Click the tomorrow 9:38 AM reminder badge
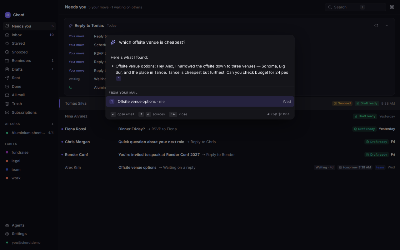The width and height of the screenshot is (400, 250). click(355, 167)
